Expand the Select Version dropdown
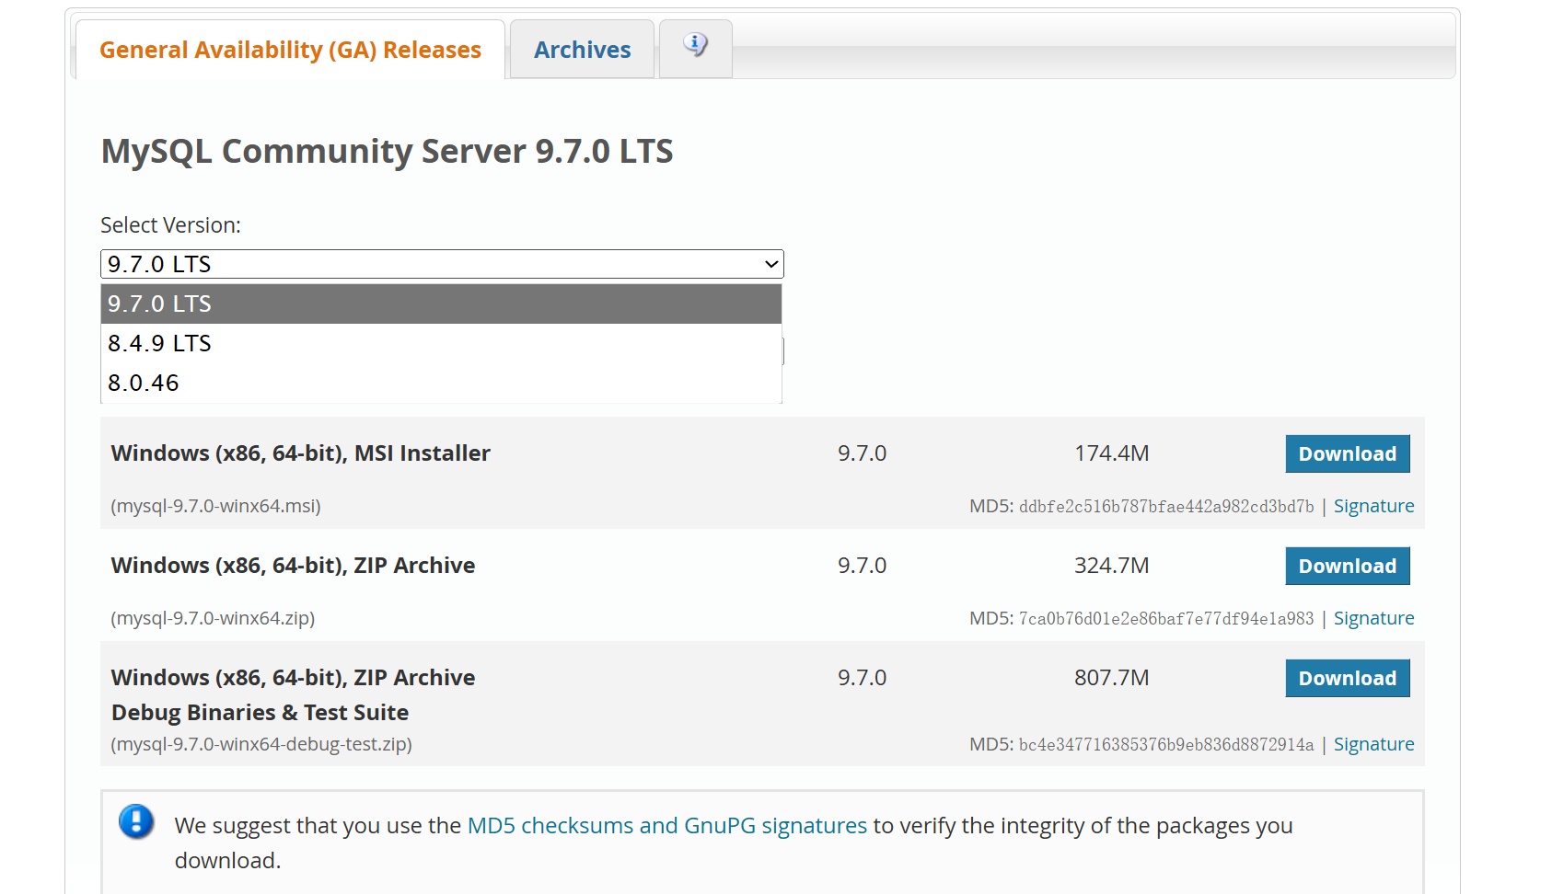 click(442, 264)
